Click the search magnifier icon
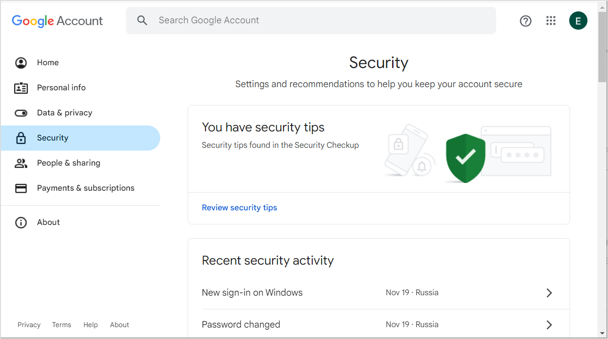This screenshot has width=608, height=339. tap(142, 21)
